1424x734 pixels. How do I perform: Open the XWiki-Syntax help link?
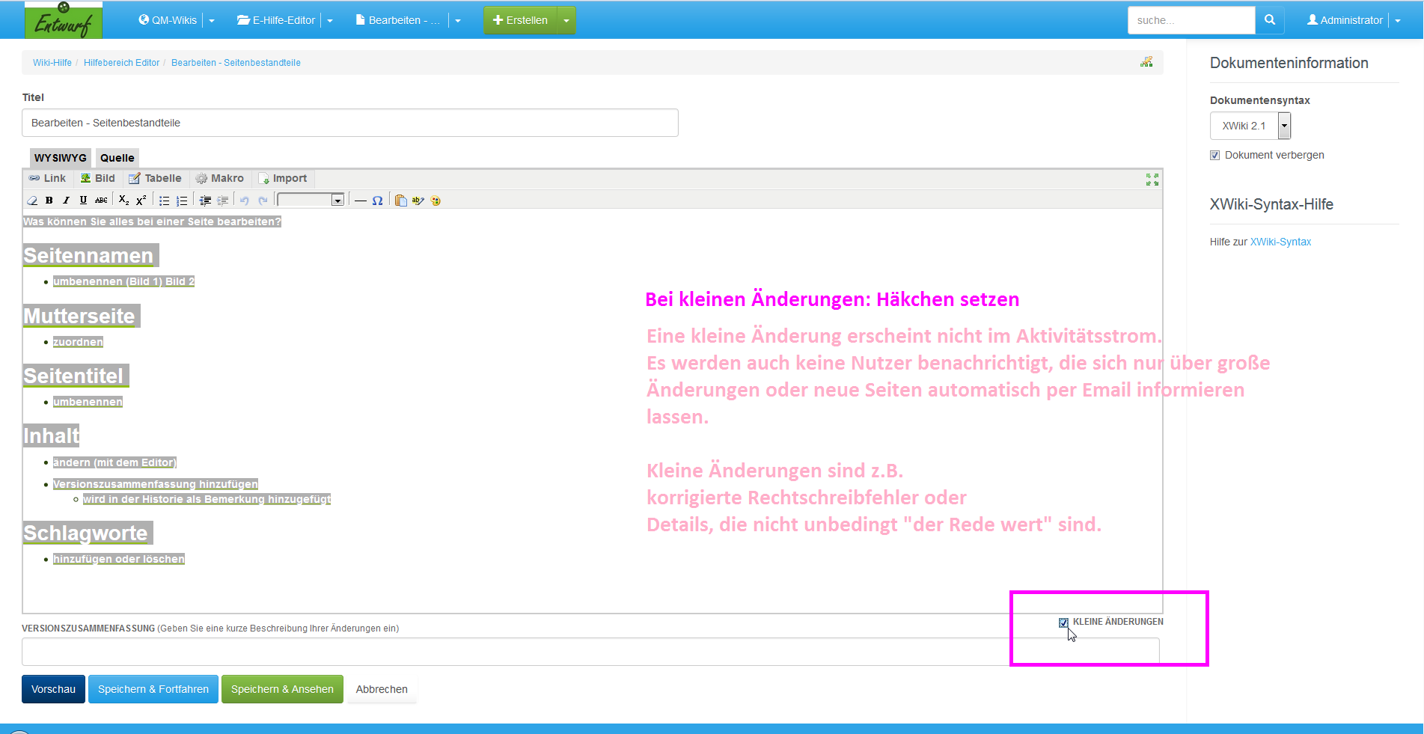1280,242
